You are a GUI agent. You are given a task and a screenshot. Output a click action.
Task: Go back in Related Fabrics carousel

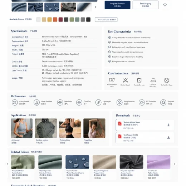point(8,164)
